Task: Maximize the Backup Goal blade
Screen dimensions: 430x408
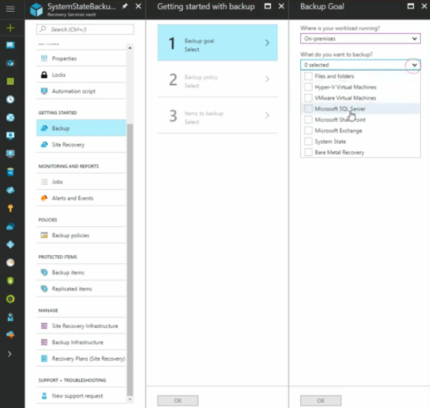Action: click(x=410, y=6)
